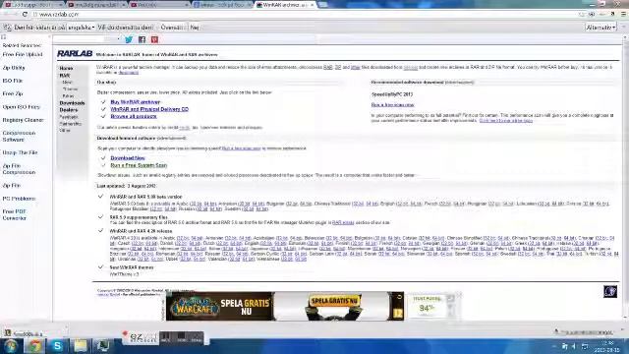The height and width of the screenshot is (354, 629).
Task: Open the Chrome menu icon
Action: pyautogui.click(x=623, y=14)
